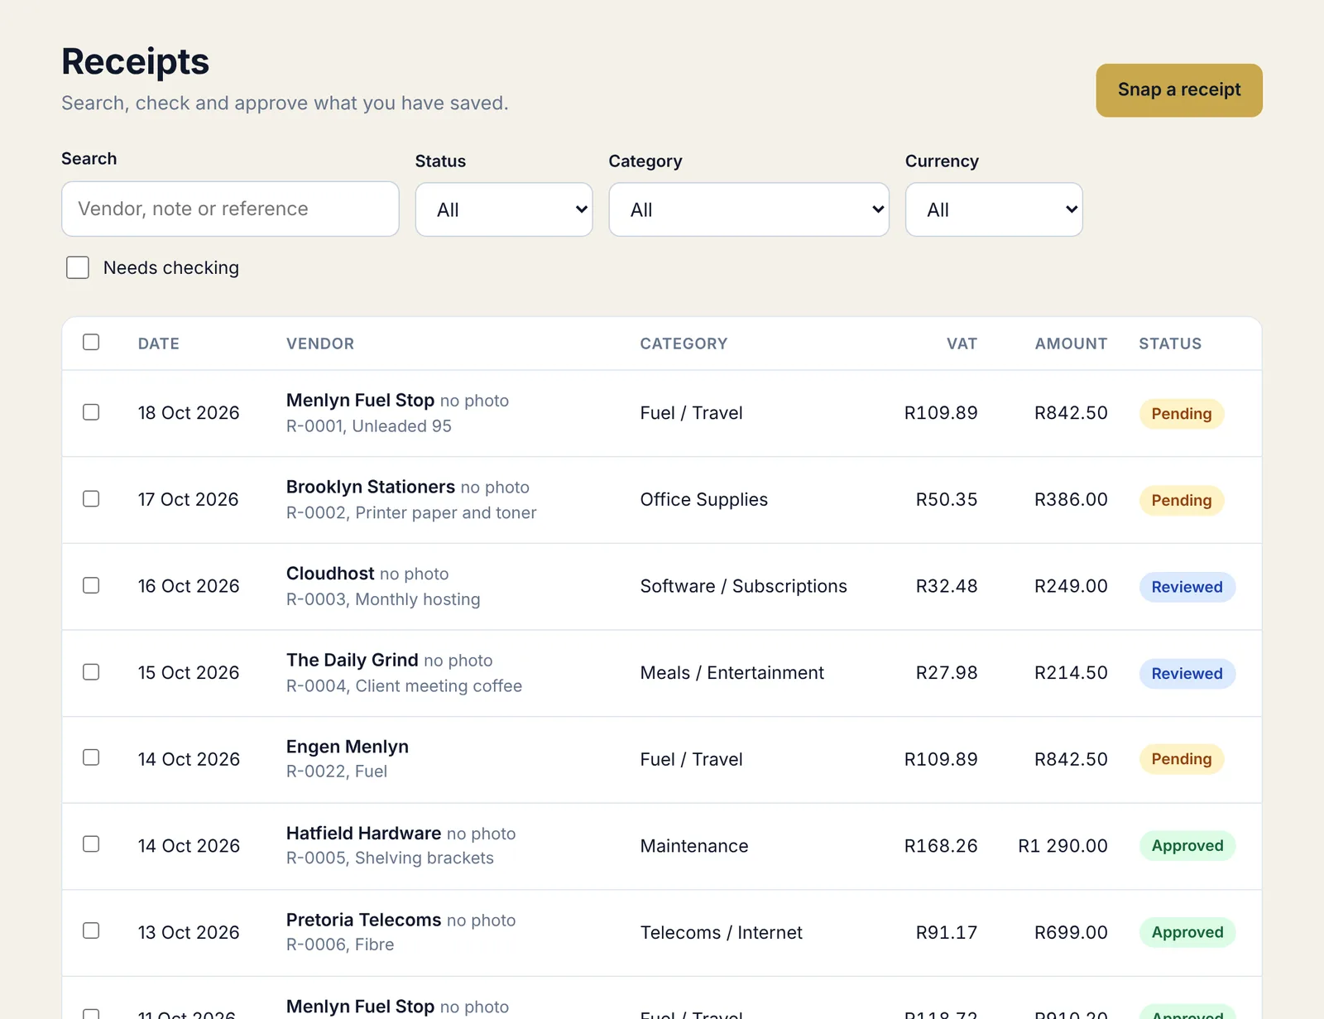The width and height of the screenshot is (1324, 1019).
Task: Click Pending badge on Engen Menlyn row
Action: pos(1182,759)
